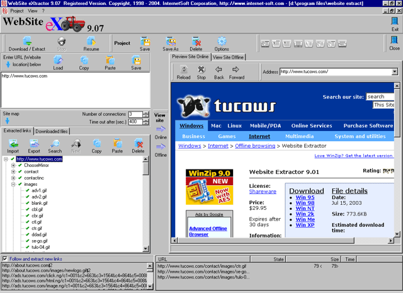Open the ? help menu

(x=43, y=11)
